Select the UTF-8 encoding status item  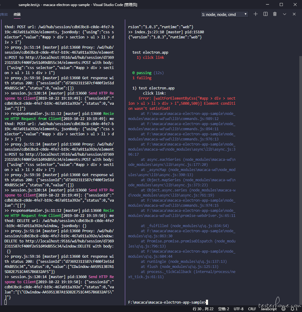(x=238, y=309)
